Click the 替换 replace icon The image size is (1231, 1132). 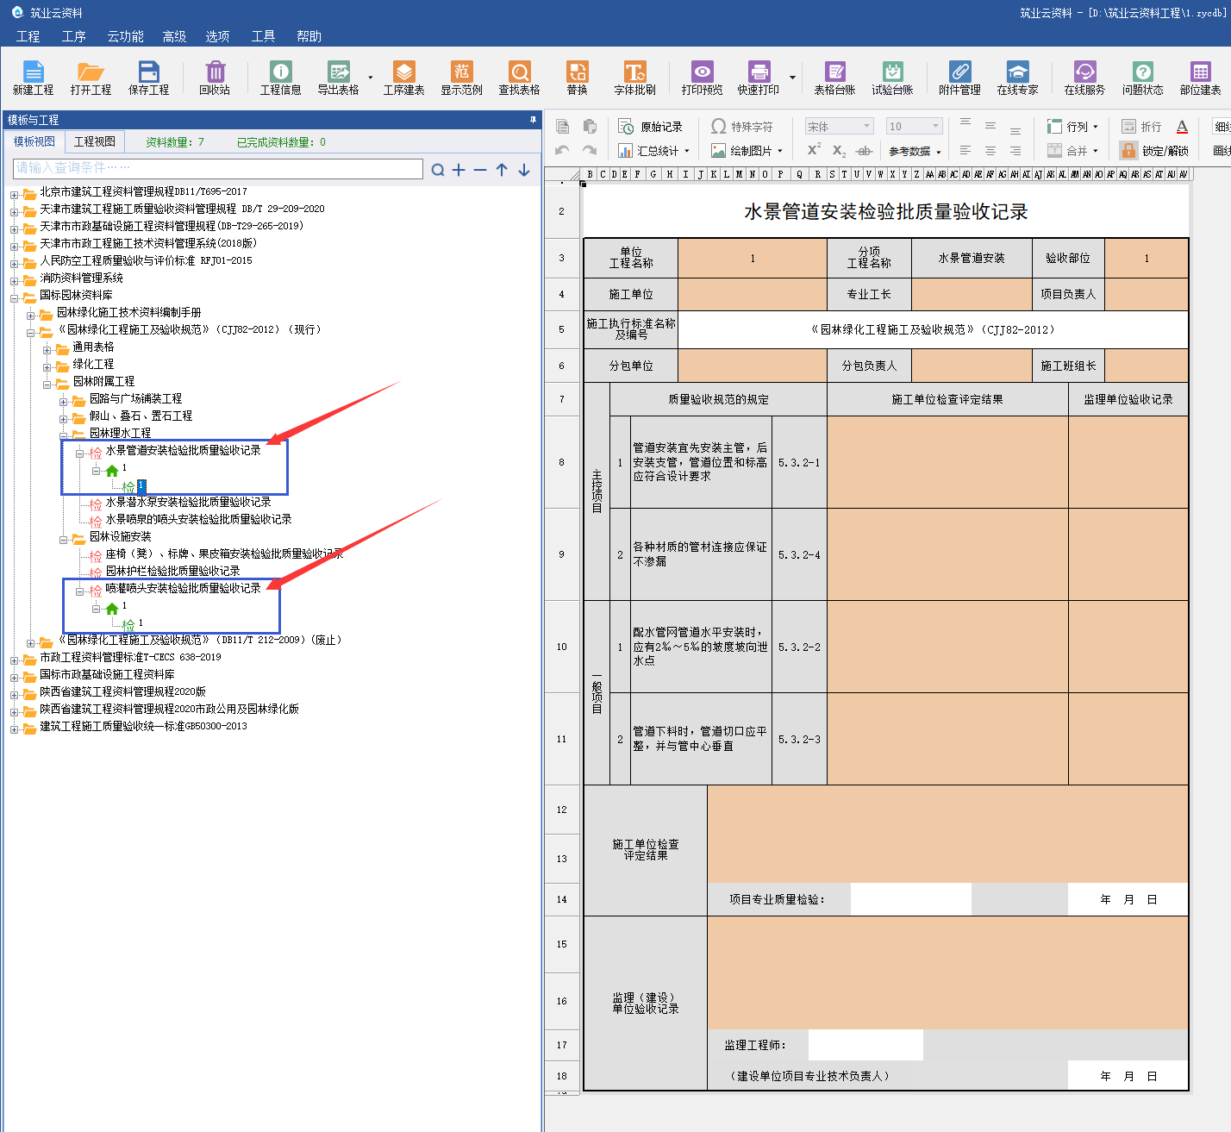point(577,78)
